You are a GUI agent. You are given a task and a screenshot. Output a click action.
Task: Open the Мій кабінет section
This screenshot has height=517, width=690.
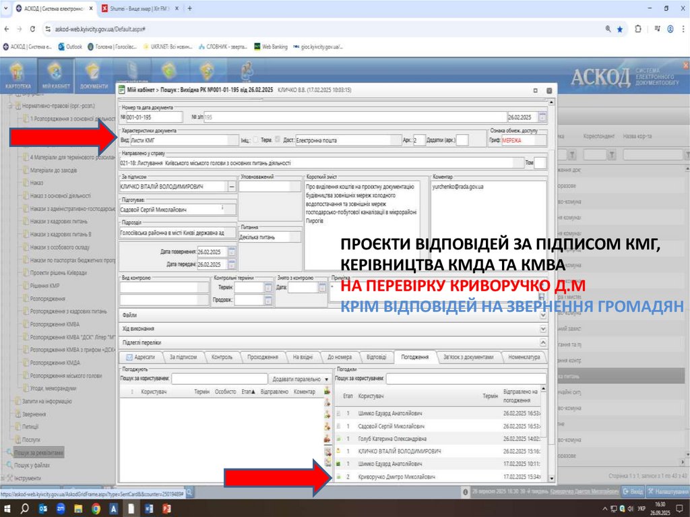pos(56,75)
